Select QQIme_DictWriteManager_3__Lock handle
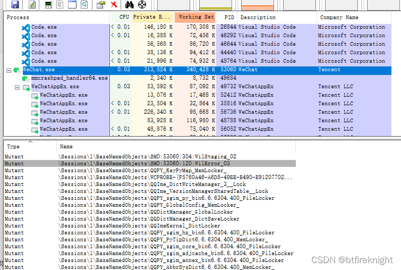This screenshot has width=401, height=270. coord(150,184)
